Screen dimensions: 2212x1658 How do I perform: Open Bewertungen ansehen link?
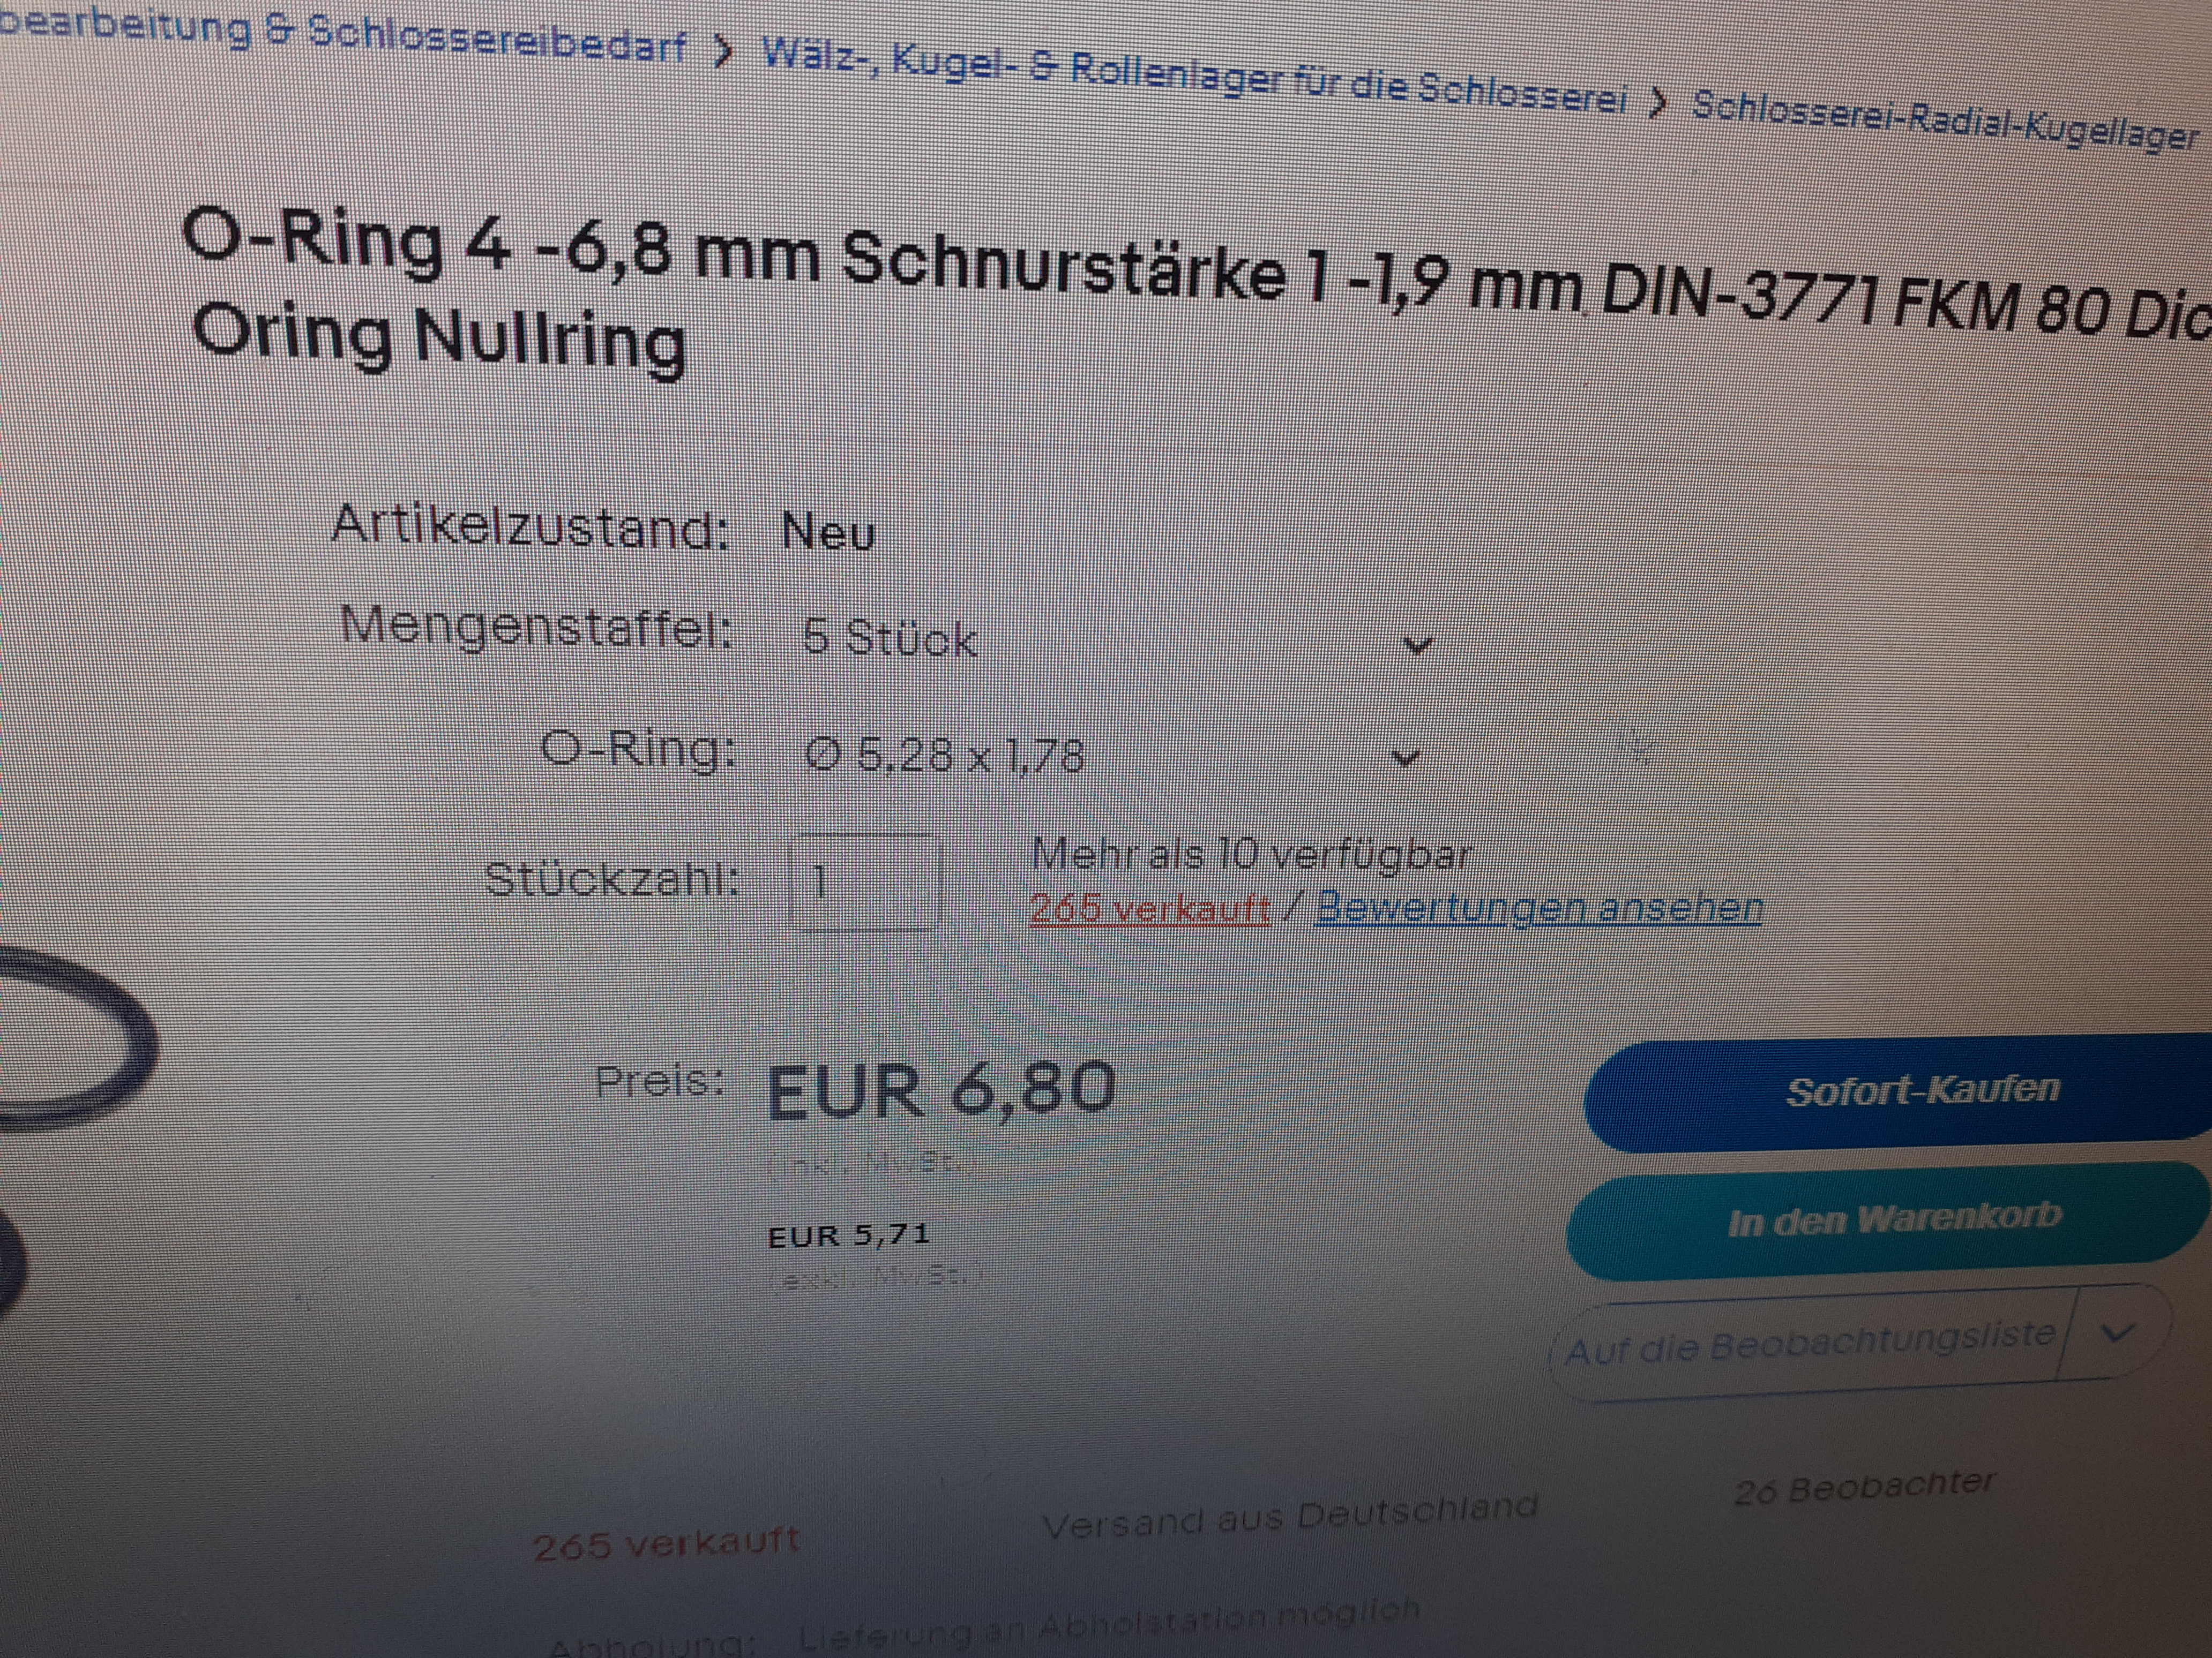click(x=1538, y=907)
